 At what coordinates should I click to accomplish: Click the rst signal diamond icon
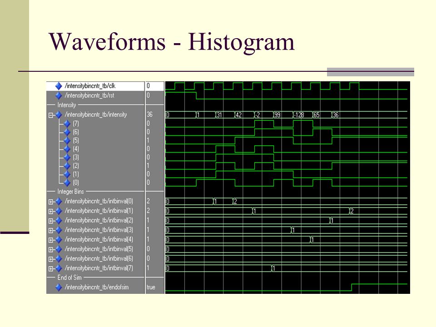(59, 96)
